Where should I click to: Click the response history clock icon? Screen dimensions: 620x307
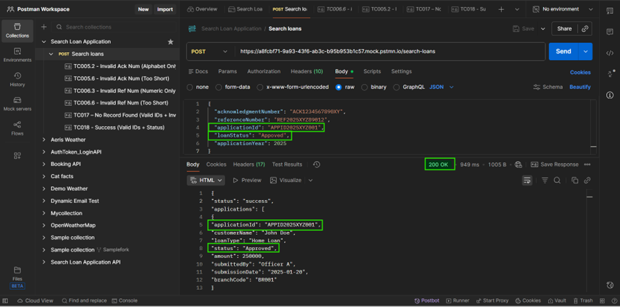[317, 164]
